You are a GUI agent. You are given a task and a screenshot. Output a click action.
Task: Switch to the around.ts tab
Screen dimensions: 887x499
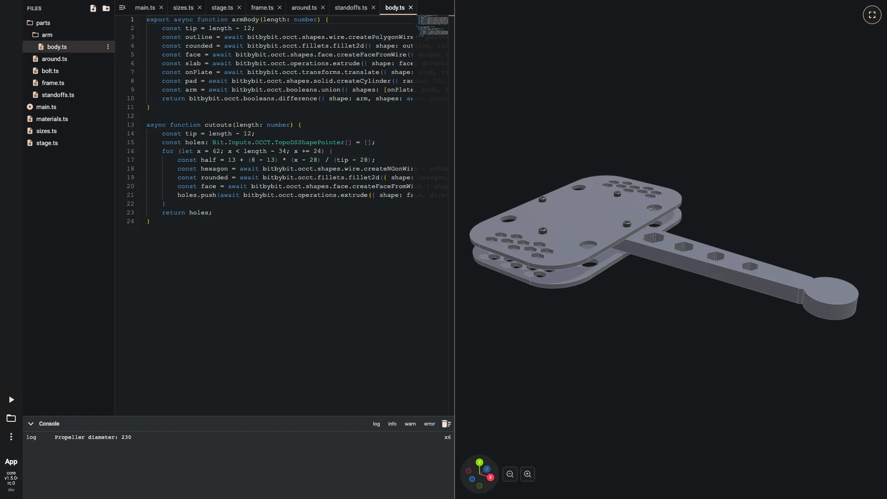tap(304, 8)
